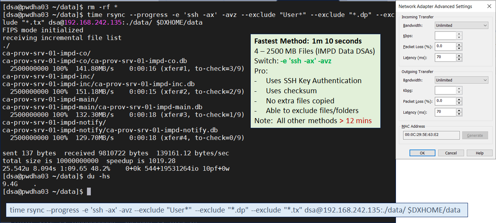
Task: Click the Outgoing Kbps input field
Action: [445, 91]
